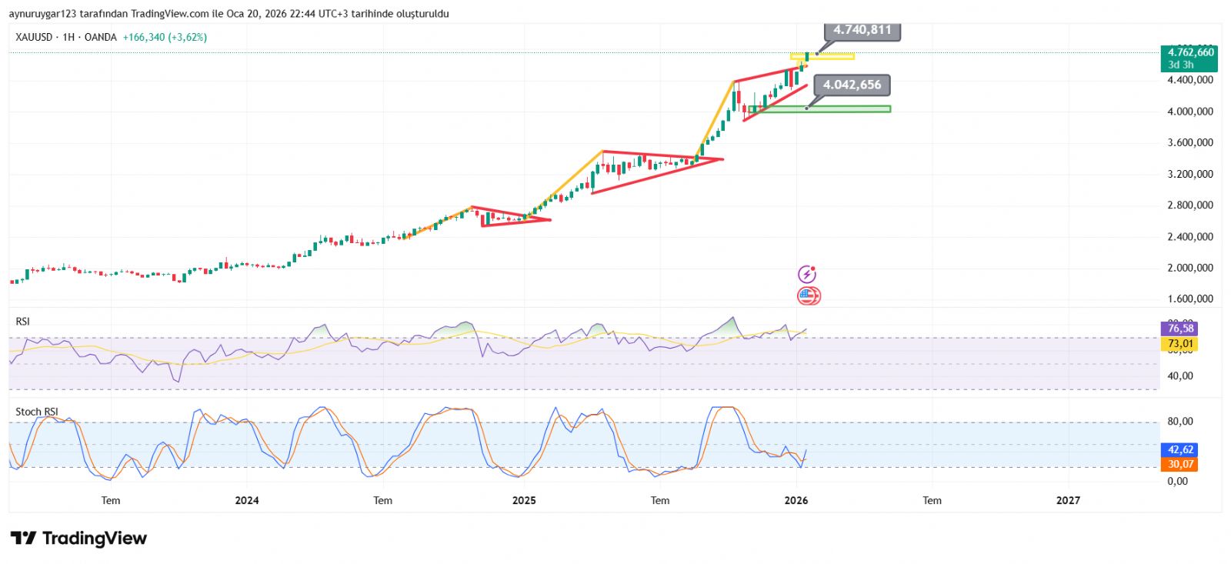
Task: Click the 2026 label on time axis
Action: tap(796, 500)
